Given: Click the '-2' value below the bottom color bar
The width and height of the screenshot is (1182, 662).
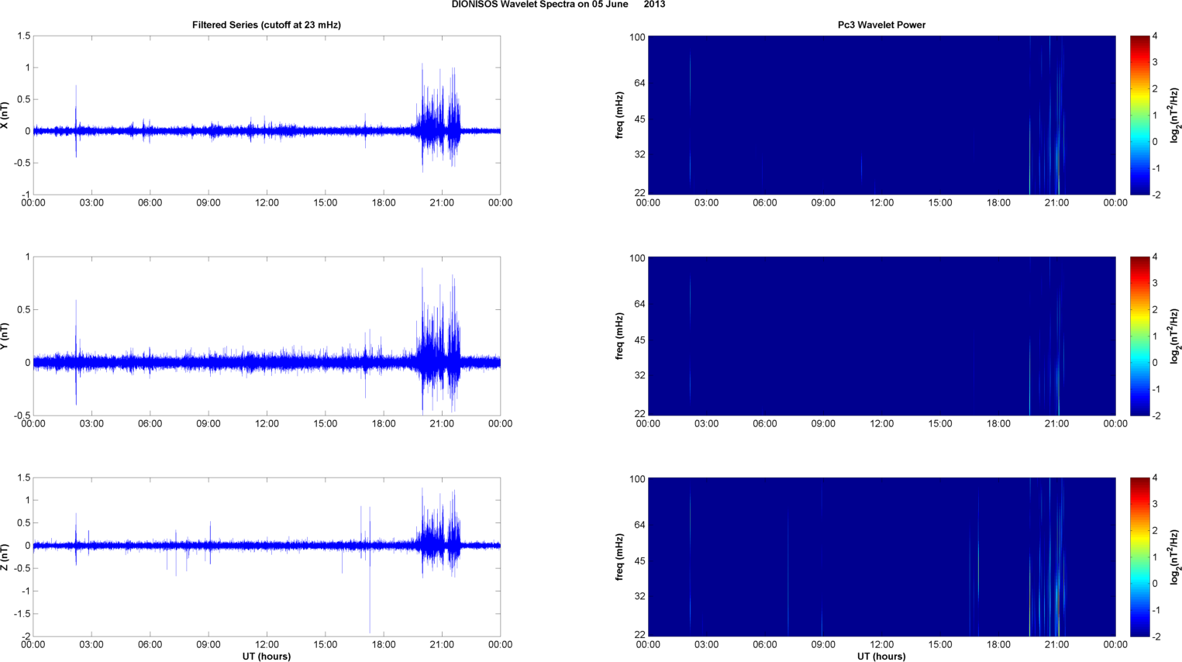Looking at the screenshot, I should coord(1156,636).
